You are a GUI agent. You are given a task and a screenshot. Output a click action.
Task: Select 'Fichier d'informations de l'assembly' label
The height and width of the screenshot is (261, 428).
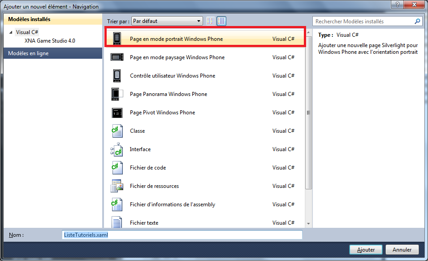pyautogui.click(x=173, y=204)
